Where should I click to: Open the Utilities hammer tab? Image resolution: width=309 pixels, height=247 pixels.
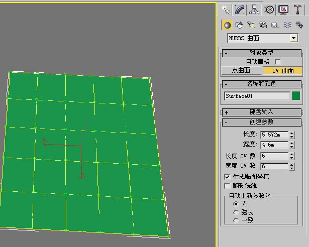click(297, 10)
